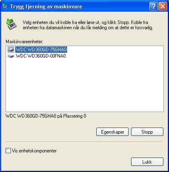Viewport: 169px width, 172px height.
Task: Click the Trygg fjerning av maskinvare title
Action: (46, 6)
